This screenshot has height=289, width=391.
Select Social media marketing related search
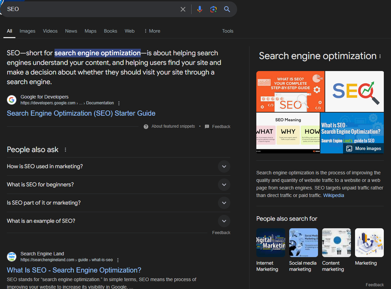[304, 250]
